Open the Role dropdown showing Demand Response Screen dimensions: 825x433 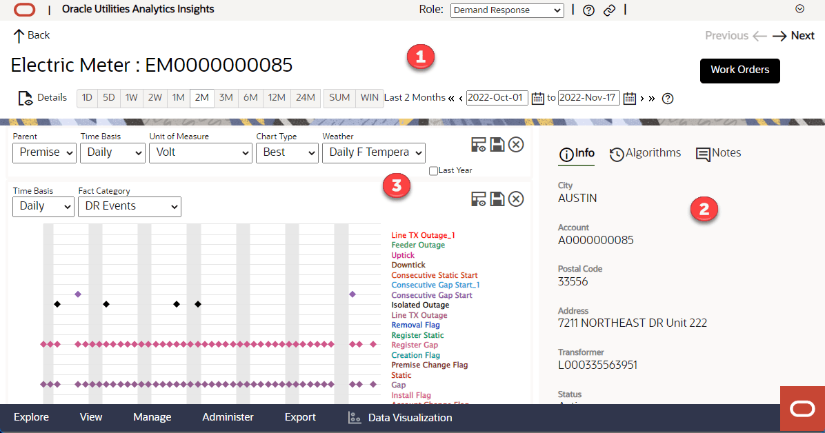point(507,10)
